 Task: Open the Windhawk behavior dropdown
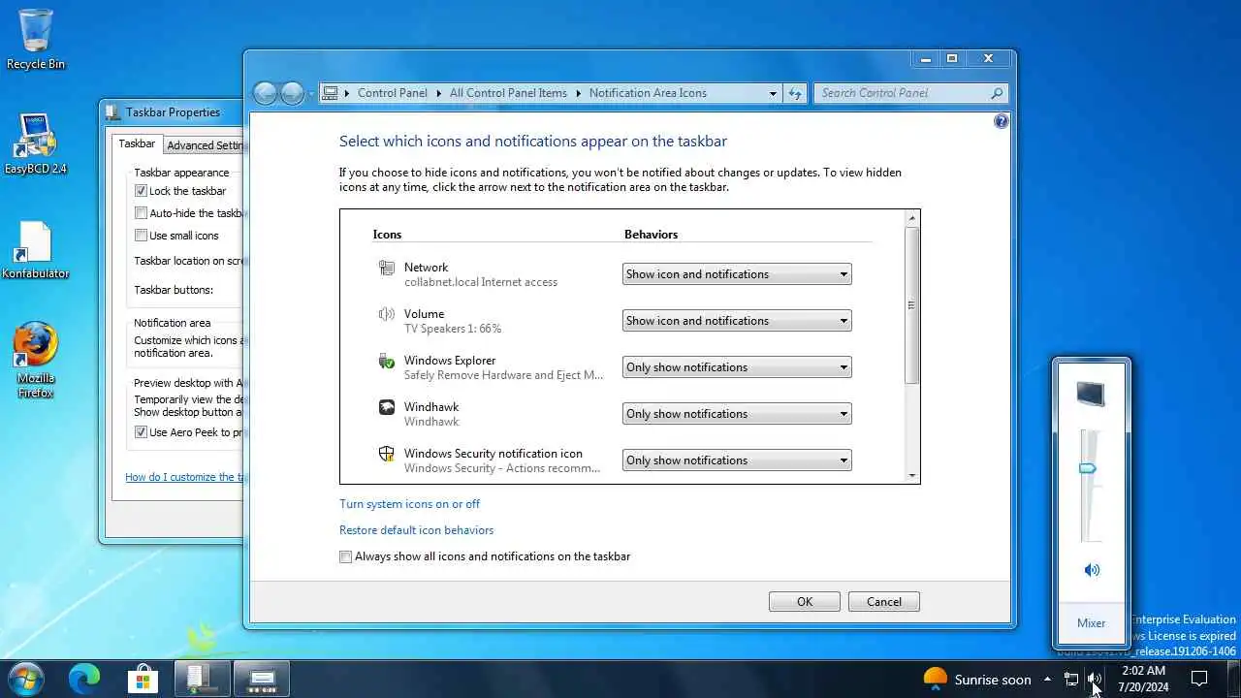tap(737, 414)
